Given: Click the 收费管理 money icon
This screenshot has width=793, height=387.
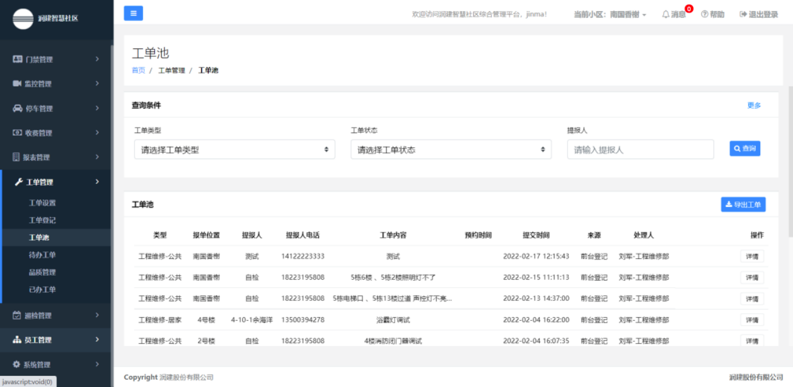Looking at the screenshot, I should click(x=17, y=133).
